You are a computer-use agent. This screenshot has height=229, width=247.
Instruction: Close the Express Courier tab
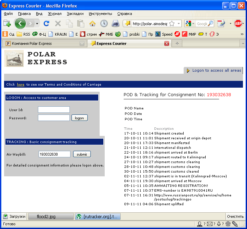pos(167,43)
